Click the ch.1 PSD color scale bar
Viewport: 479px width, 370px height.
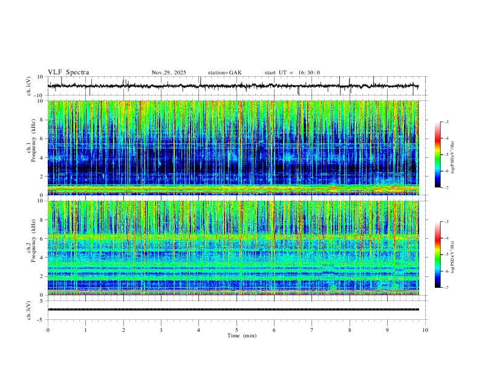point(438,155)
